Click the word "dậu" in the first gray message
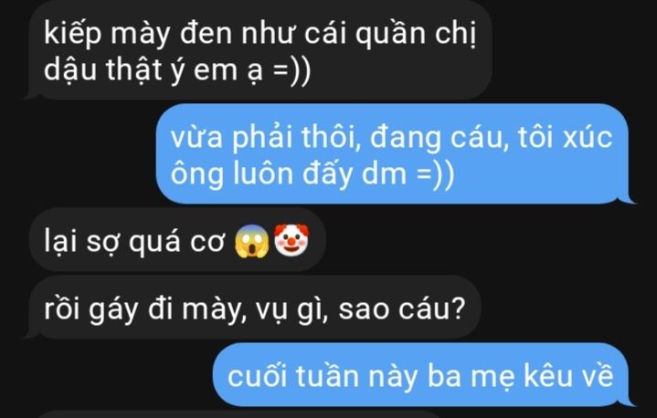Image resolution: width=657 pixels, height=418 pixels. point(70,69)
